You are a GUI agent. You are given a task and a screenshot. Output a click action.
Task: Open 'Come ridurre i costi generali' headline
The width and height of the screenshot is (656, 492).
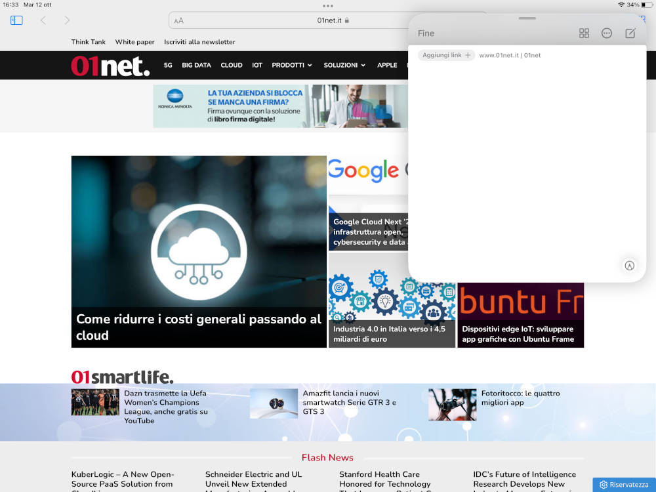pos(199,327)
